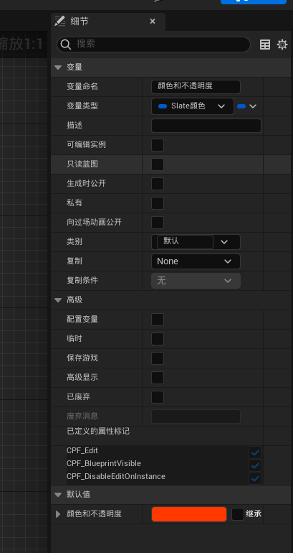Click the 变量类型 label
Image resolution: width=293 pixels, height=553 pixels.
pyautogui.click(x=82, y=106)
